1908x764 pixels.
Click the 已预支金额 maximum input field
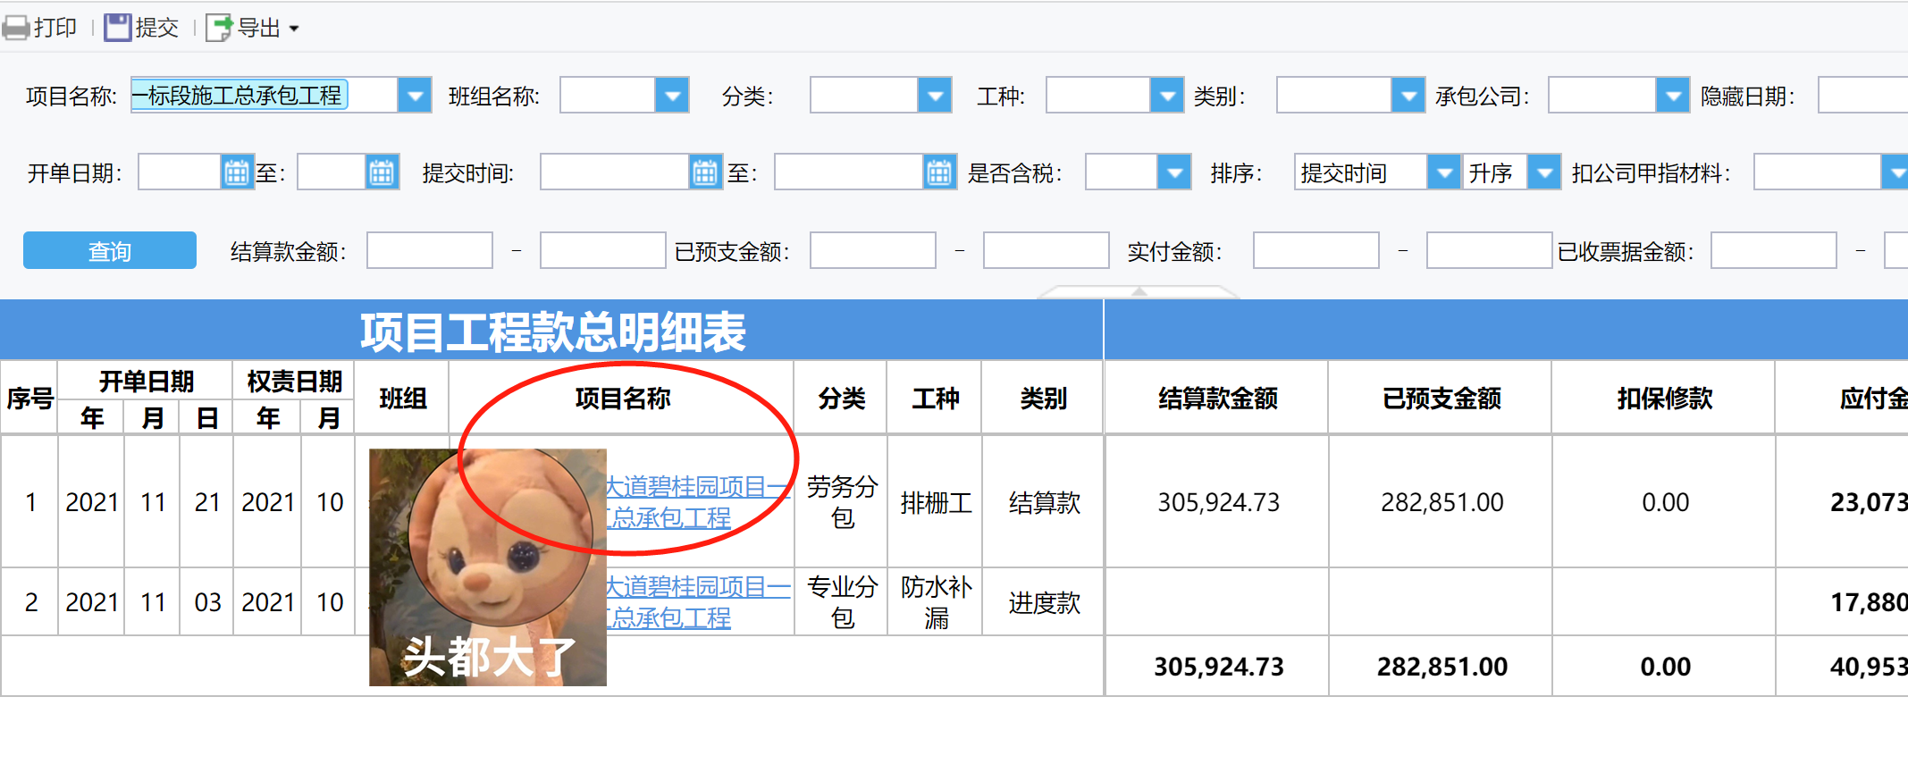(x=1046, y=251)
